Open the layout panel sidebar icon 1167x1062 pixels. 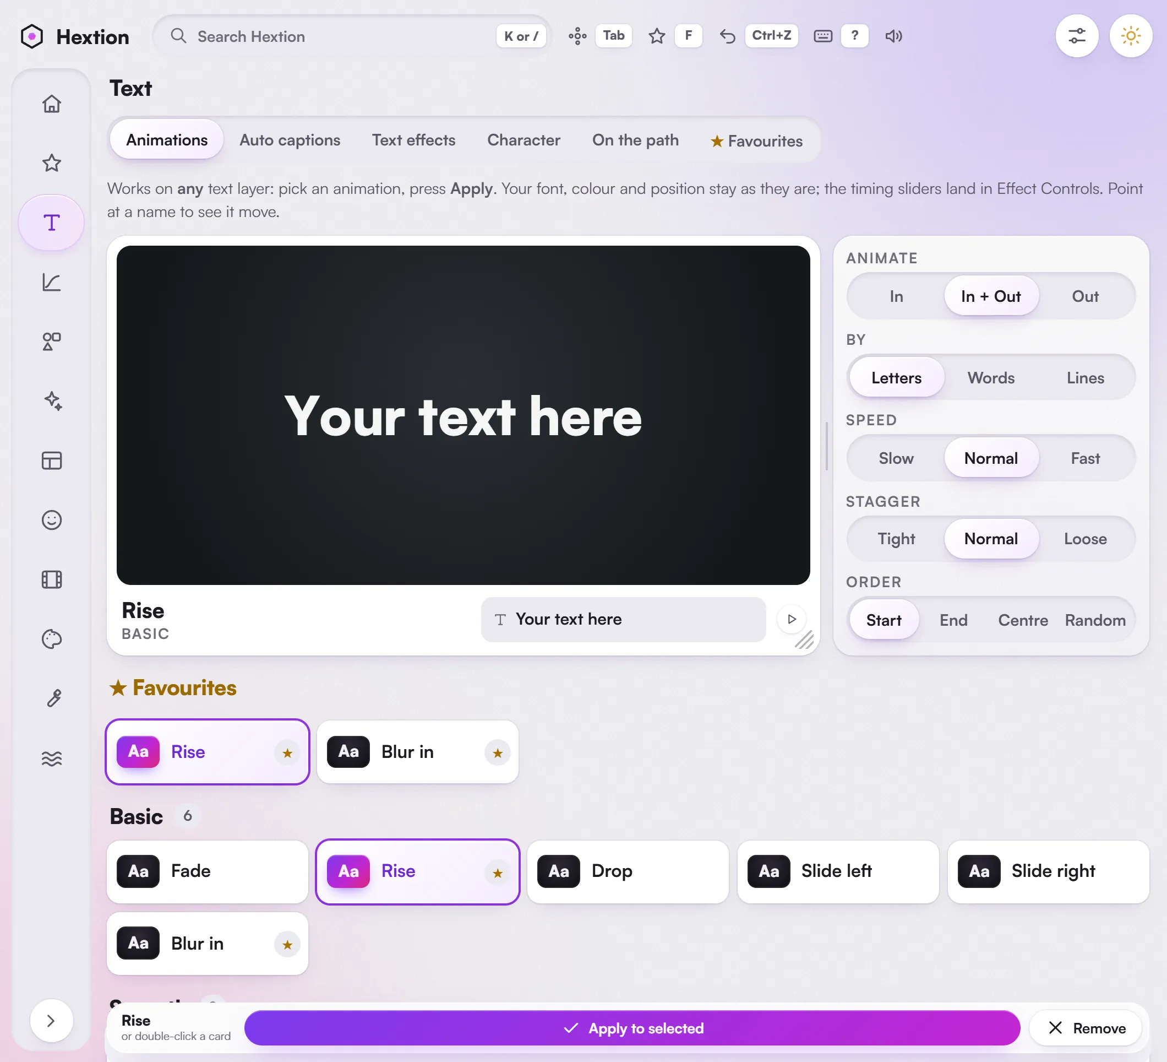click(52, 460)
